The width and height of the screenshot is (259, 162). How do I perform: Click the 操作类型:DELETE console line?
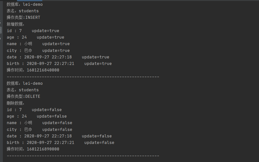pyautogui.click(x=23, y=97)
